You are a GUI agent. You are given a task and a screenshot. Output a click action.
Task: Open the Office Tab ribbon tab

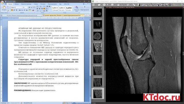[x=66, y=4]
